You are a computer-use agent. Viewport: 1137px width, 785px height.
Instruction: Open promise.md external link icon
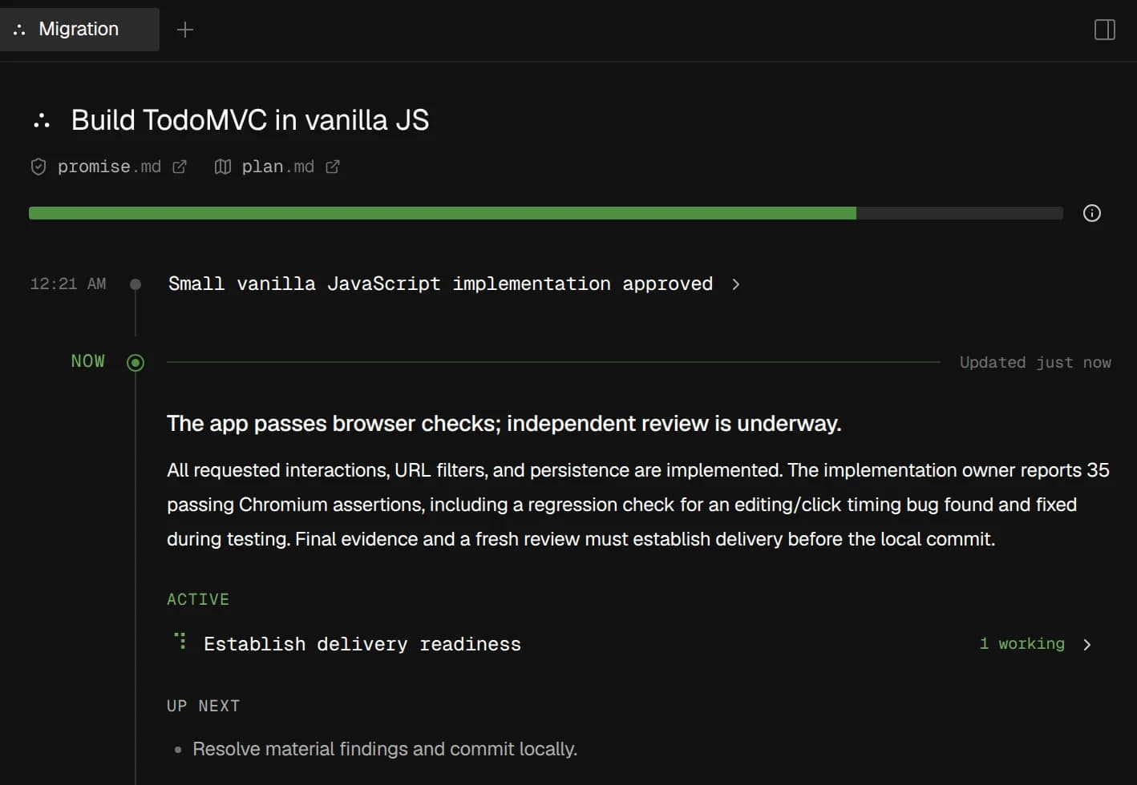(x=180, y=167)
